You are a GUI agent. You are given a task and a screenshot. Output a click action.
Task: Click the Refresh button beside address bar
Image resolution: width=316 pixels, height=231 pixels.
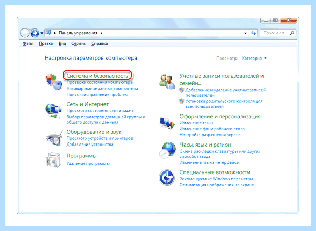(253, 33)
